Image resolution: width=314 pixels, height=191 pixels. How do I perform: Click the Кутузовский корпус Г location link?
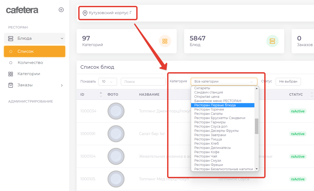click(110, 13)
